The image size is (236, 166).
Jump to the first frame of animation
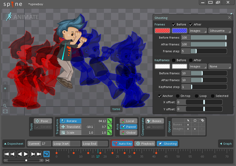pyautogui.click(x=7, y=154)
